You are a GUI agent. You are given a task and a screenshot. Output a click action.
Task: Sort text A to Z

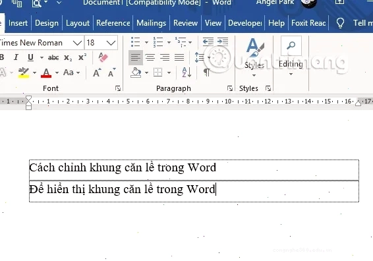pos(186,72)
